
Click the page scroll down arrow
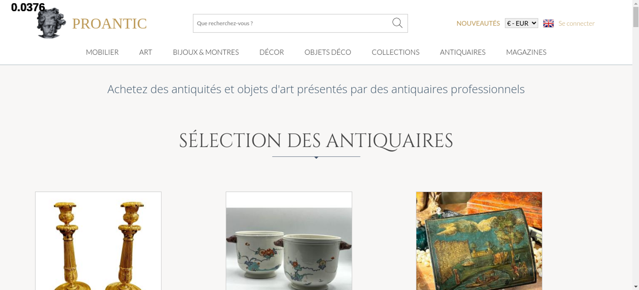click(635, 286)
